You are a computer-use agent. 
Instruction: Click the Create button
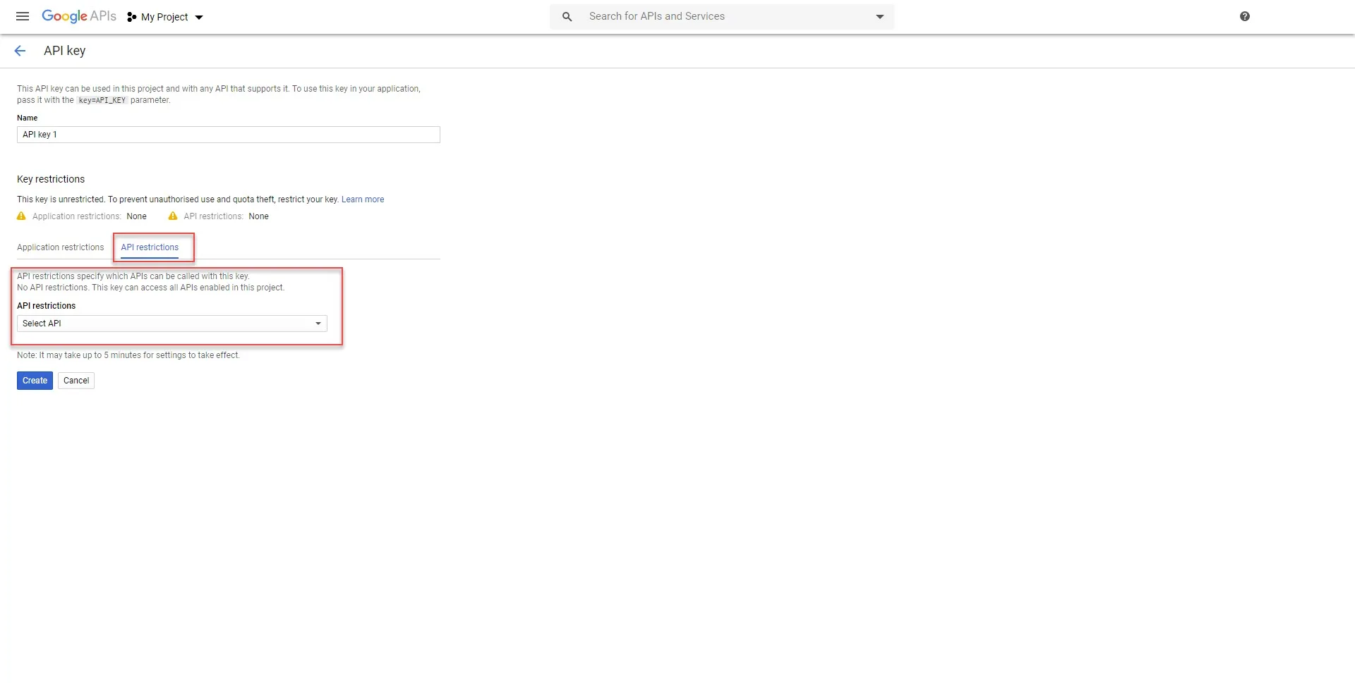point(35,380)
